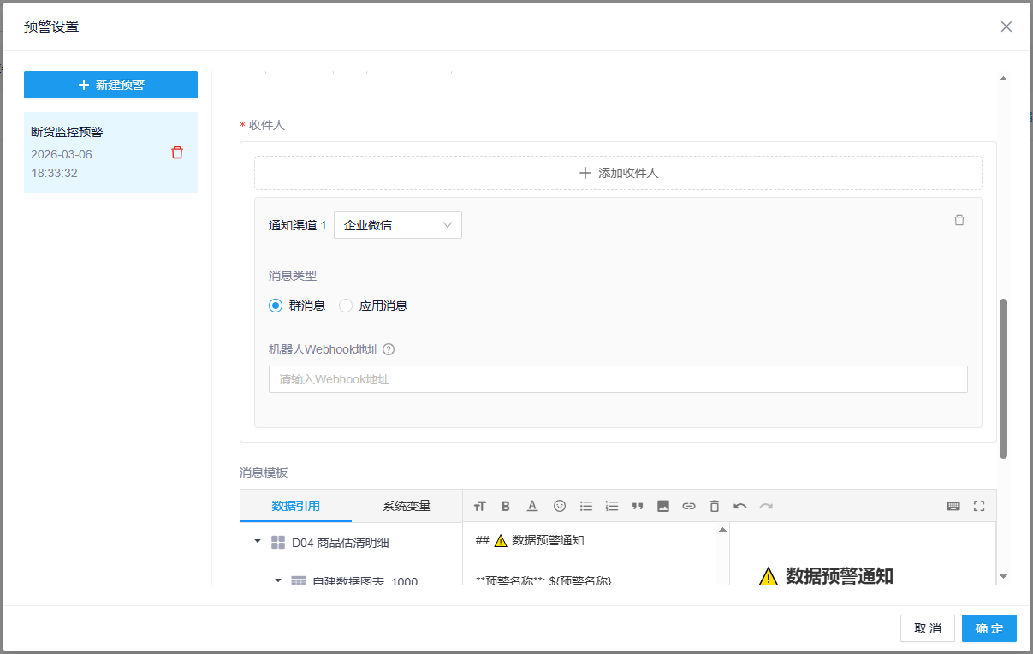1033x654 pixels.
Task: Collapse the D04 商品估清明细 tree node
Action: (x=257, y=541)
